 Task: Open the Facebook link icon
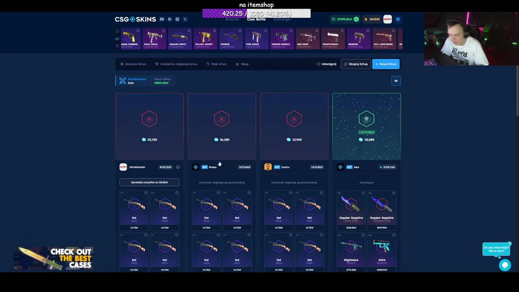(169, 19)
